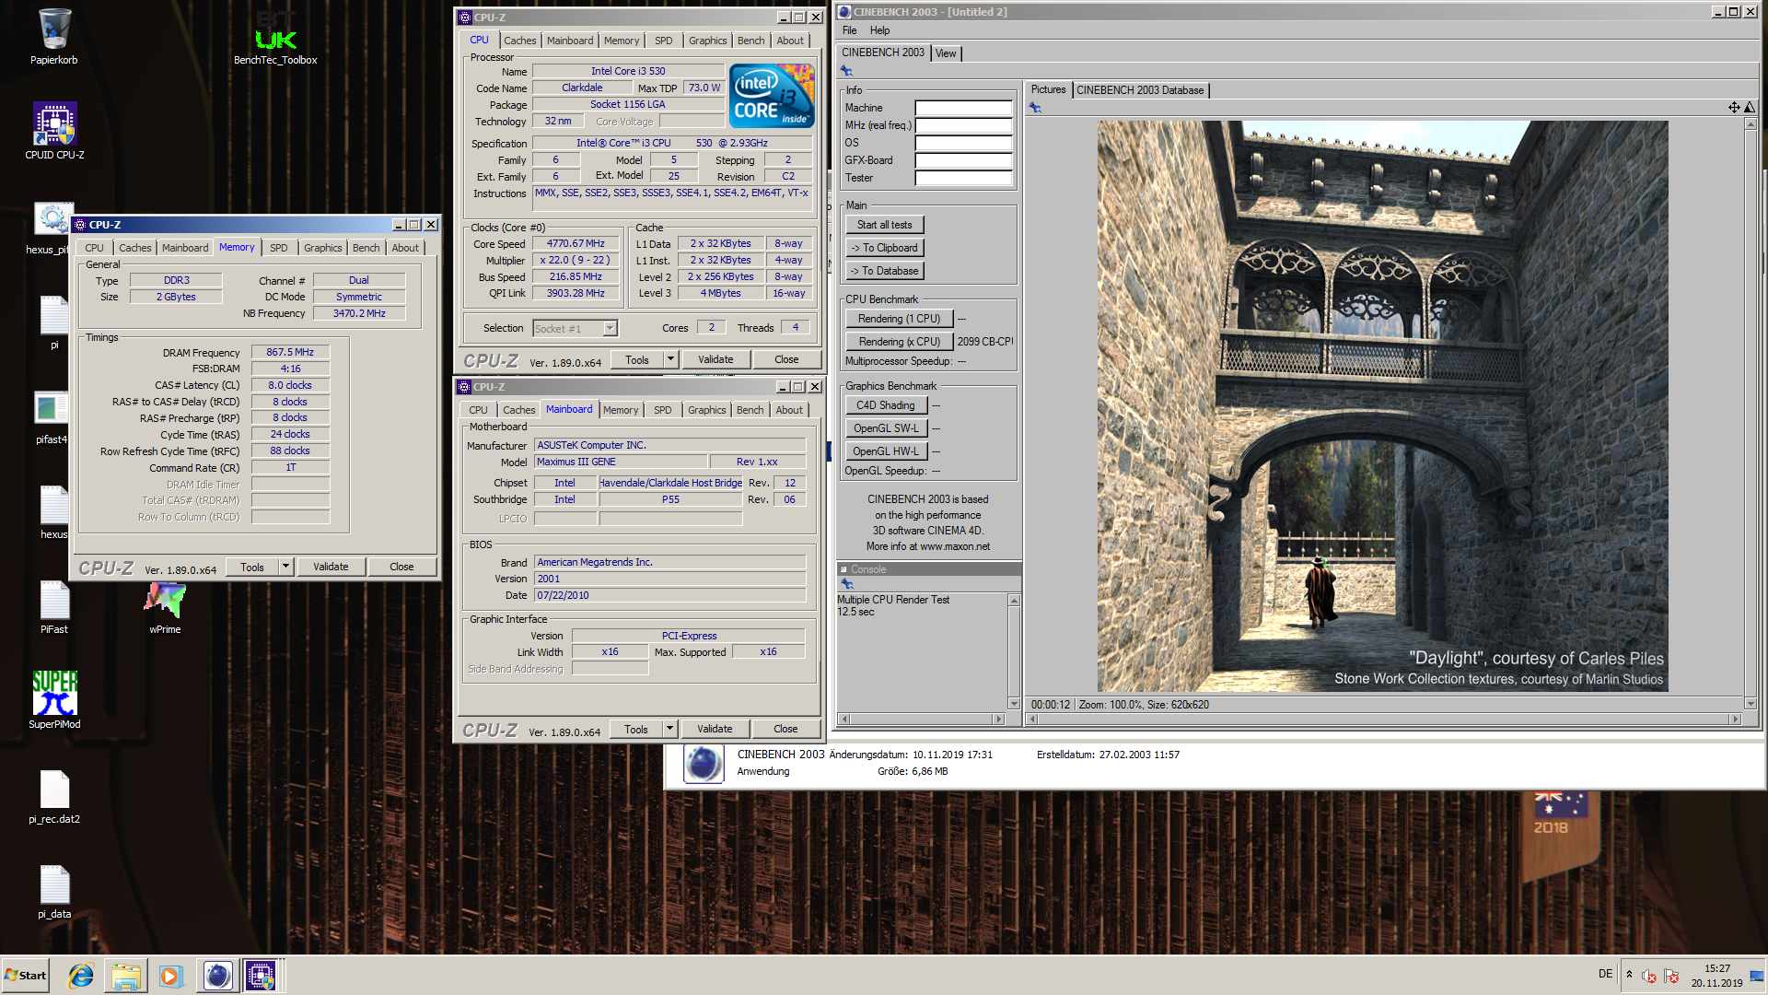Click the Console vertical scrollbar down arrow
Image resolution: width=1768 pixels, height=995 pixels.
pyautogui.click(x=1014, y=703)
